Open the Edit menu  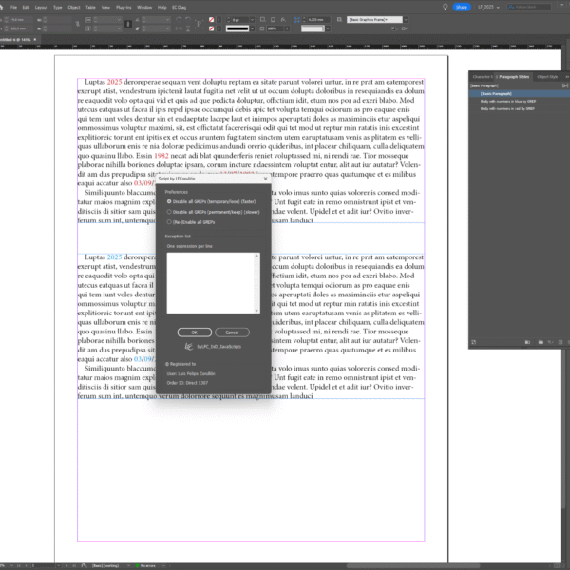[26, 8]
